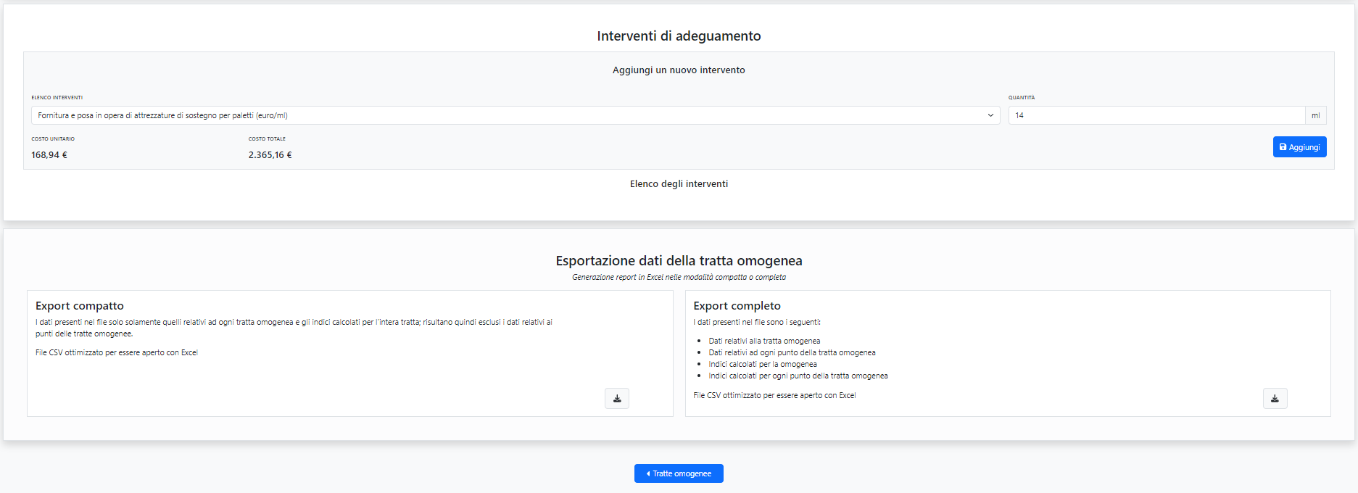Click the floppy disk icon on Aggiungi
Viewport: 1358px width, 493px height.
pyautogui.click(x=1283, y=147)
